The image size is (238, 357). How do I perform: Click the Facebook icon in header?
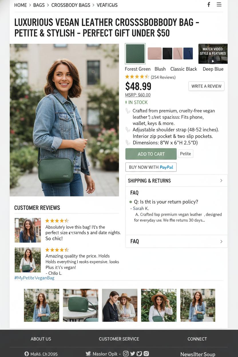pos(209,5)
